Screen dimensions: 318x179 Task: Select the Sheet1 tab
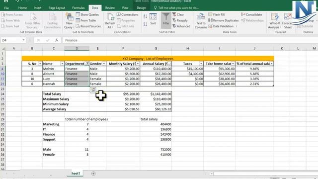(x=76, y=174)
